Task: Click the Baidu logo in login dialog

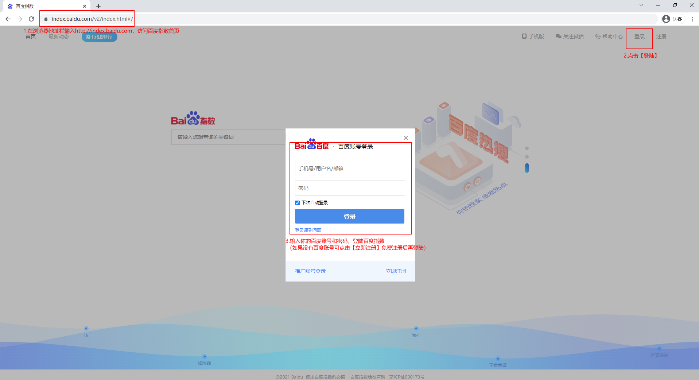Action: tap(311, 145)
